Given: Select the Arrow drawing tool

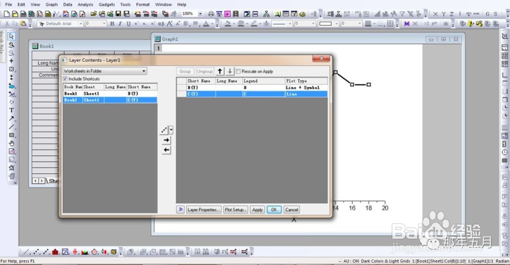Looking at the screenshot, I should point(11,118).
